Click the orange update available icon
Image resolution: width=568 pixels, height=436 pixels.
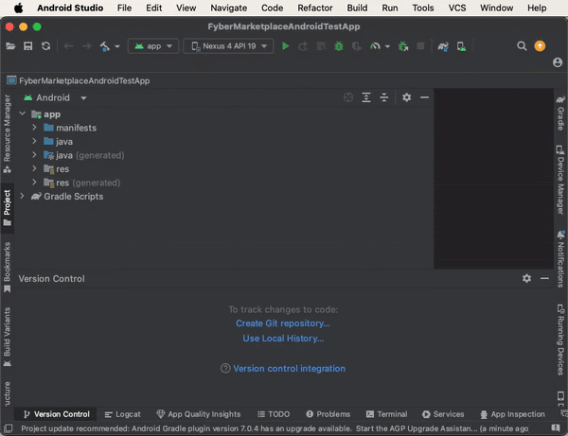pyautogui.click(x=540, y=46)
